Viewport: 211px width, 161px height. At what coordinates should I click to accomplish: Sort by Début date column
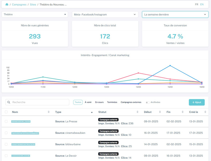pyautogui.click(x=160, y=112)
